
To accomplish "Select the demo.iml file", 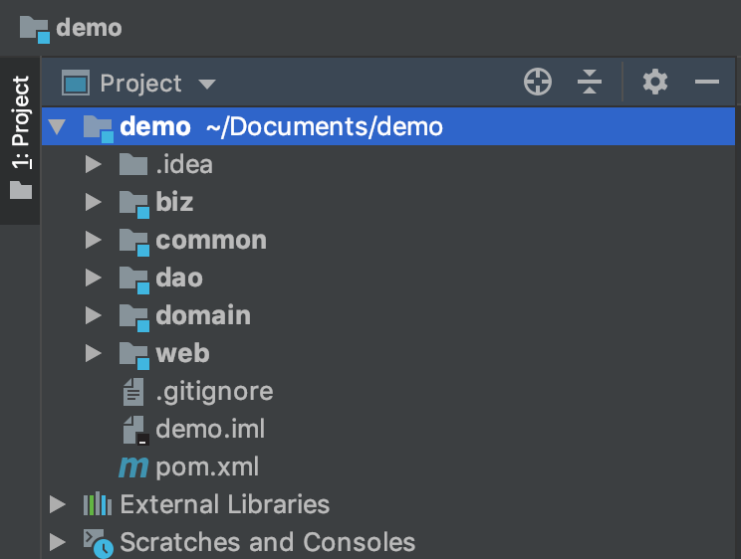I will pyautogui.click(x=209, y=430).
